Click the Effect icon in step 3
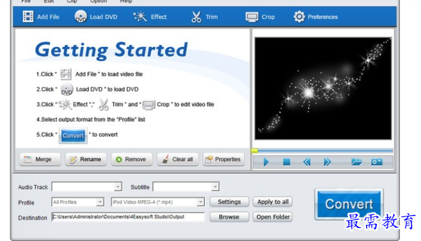This screenshot has width=421, height=241. (x=65, y=104)
